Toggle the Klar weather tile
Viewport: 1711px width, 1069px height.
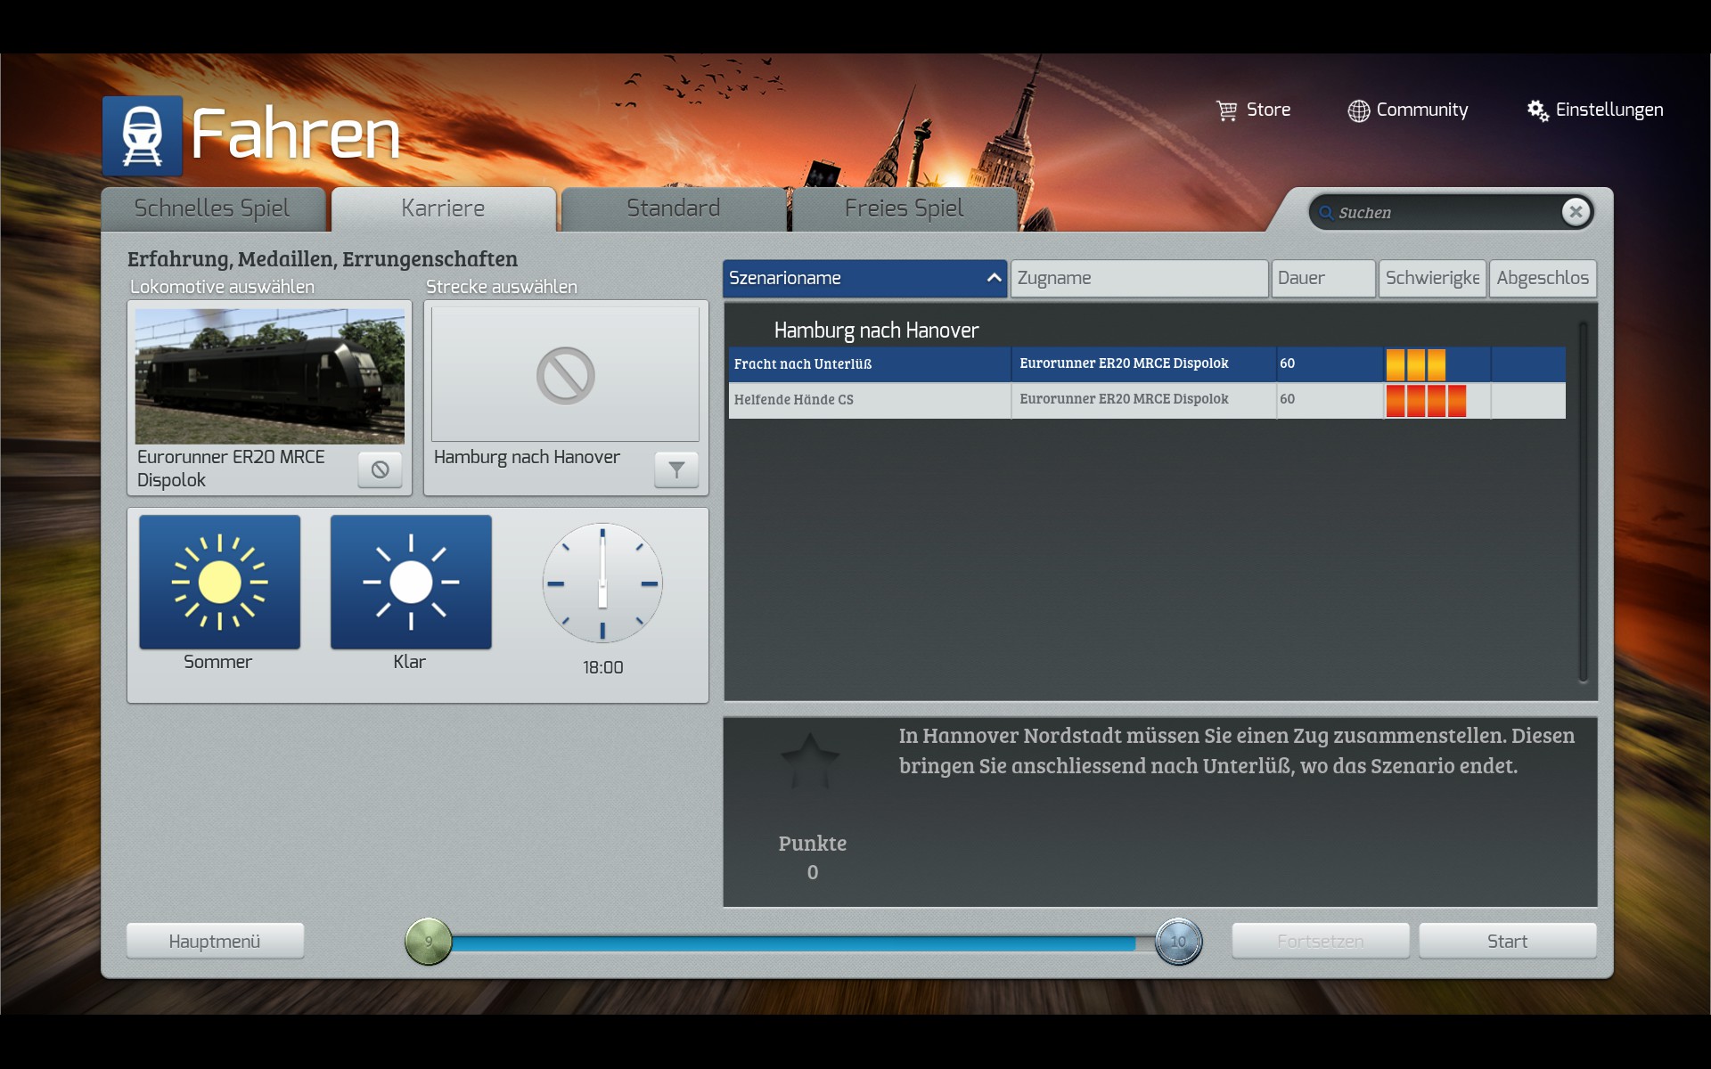411,582
